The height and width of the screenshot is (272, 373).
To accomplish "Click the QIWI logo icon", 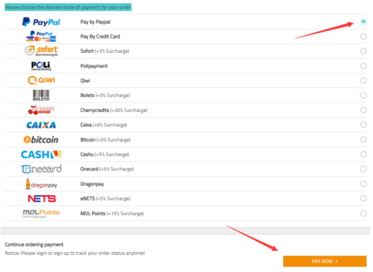I will [41, 80].
